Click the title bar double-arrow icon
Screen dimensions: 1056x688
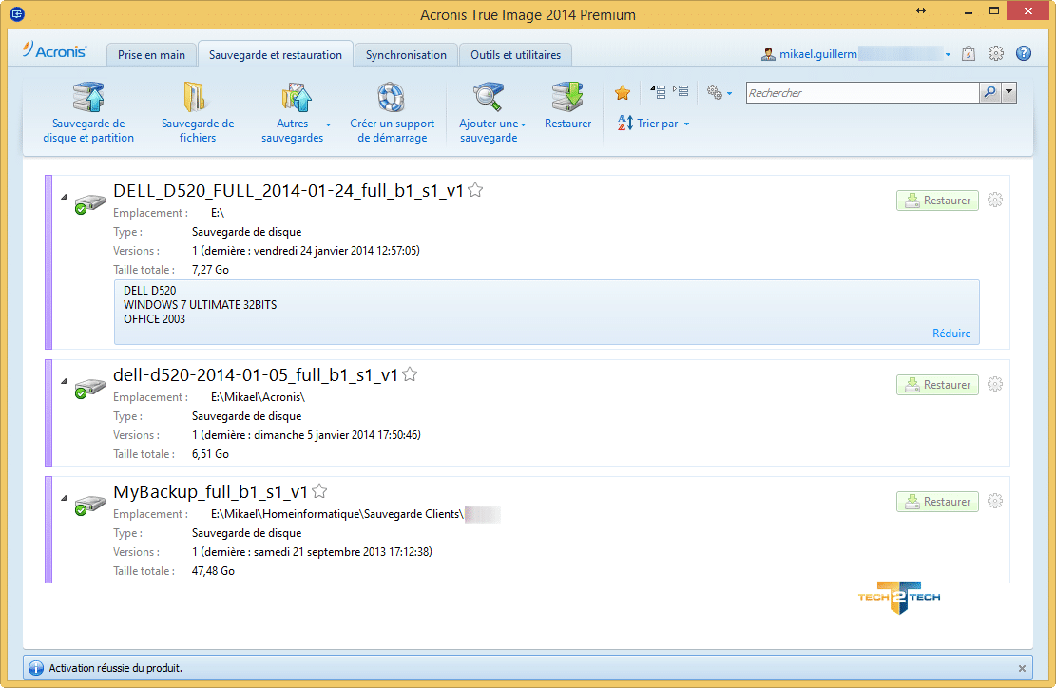[x=921, y=10]
